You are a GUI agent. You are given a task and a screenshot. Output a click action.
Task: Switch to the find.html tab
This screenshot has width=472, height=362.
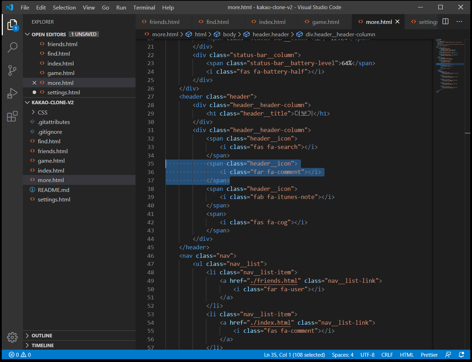tap(218, 22)
